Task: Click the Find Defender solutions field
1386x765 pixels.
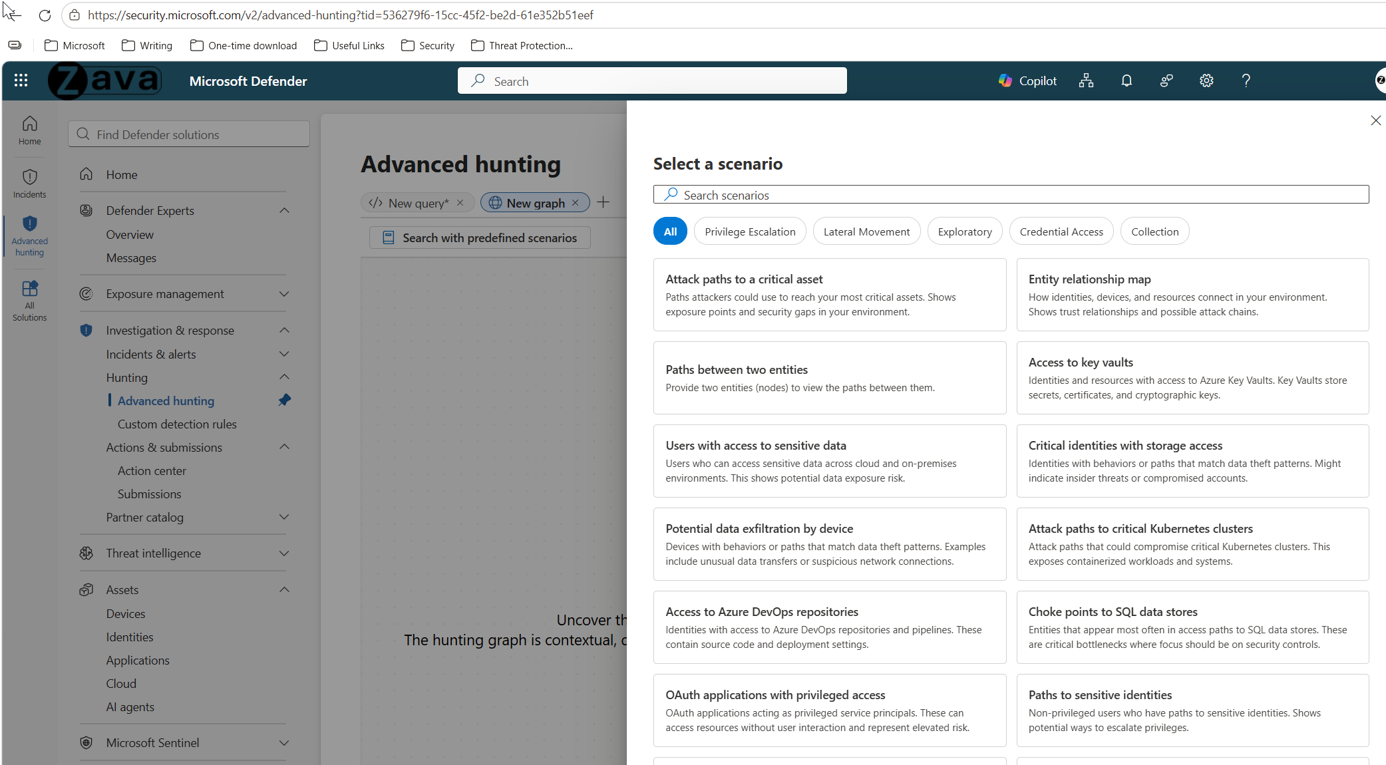Action: (x=189, y=134)
